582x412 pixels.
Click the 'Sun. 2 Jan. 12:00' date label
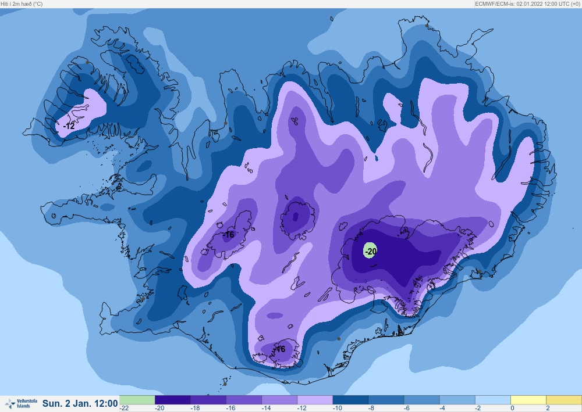(80, 403)
